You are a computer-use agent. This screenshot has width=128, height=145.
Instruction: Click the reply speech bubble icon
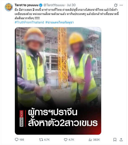point(17,140)
